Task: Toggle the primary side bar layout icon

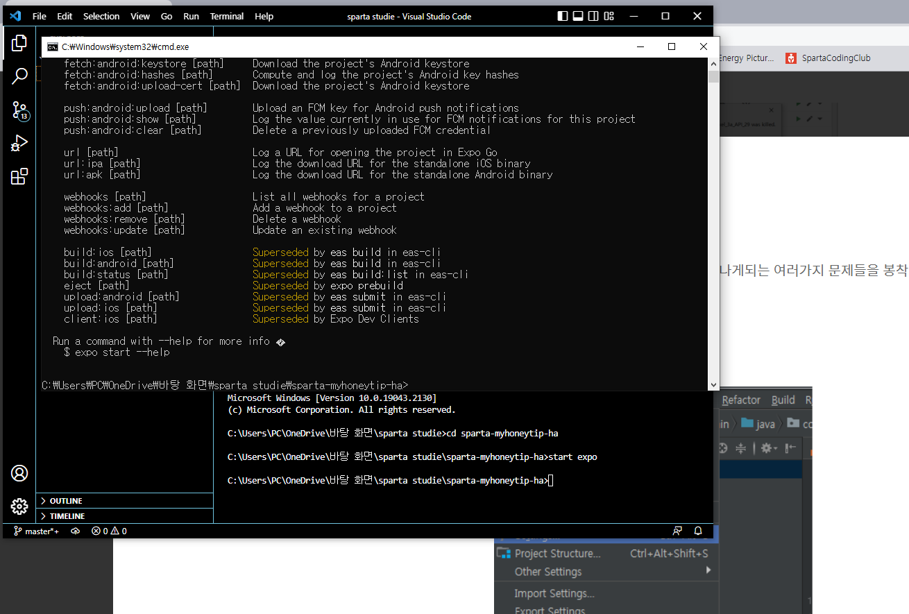Action: 563,16
